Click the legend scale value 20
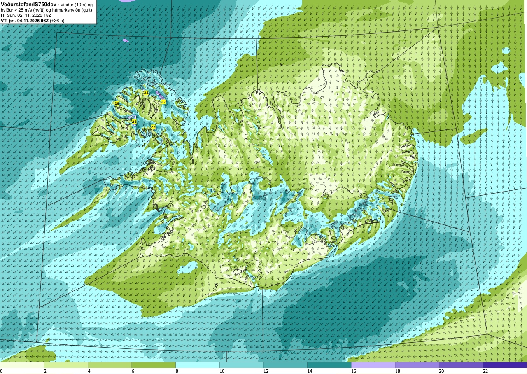Image resolution: width=527 pixels, height=374 pixels. (441, 371)
